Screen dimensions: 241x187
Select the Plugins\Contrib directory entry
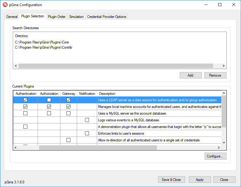(x=43, y=47)
